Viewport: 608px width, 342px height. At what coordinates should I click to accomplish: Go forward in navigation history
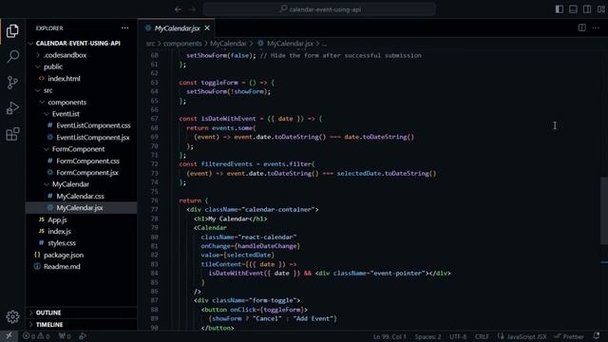click(x=192, y=9)
